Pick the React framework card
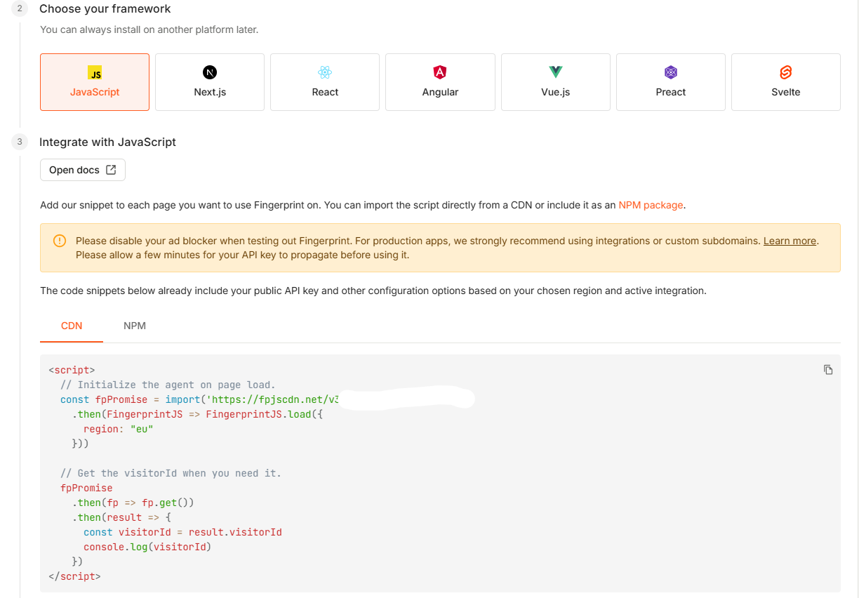Viewport: 859px width, 598px height. pyautogui.click(x=325, y=82)
